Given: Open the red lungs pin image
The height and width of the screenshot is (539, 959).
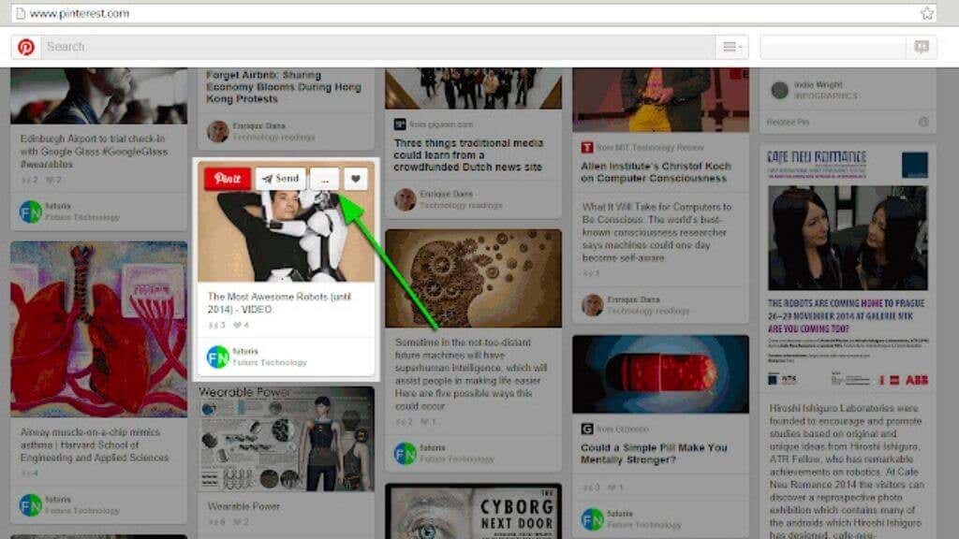Looking at the screenshot, I should pos(99,329).
